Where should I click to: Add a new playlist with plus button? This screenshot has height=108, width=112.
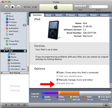point(6,105)
